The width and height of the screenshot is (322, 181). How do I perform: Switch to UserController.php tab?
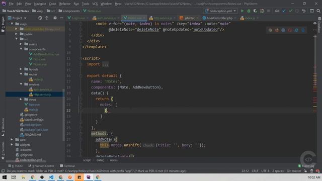click(220, 18)
